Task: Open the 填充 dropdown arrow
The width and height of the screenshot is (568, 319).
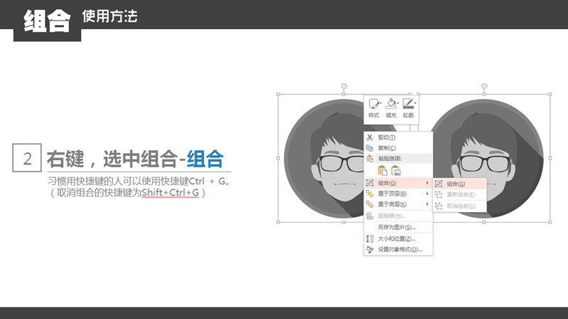Action: coord(397,105)
